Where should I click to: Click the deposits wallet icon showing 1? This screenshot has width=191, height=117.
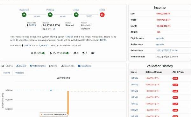pyautogui.click(x=93, y=53)
